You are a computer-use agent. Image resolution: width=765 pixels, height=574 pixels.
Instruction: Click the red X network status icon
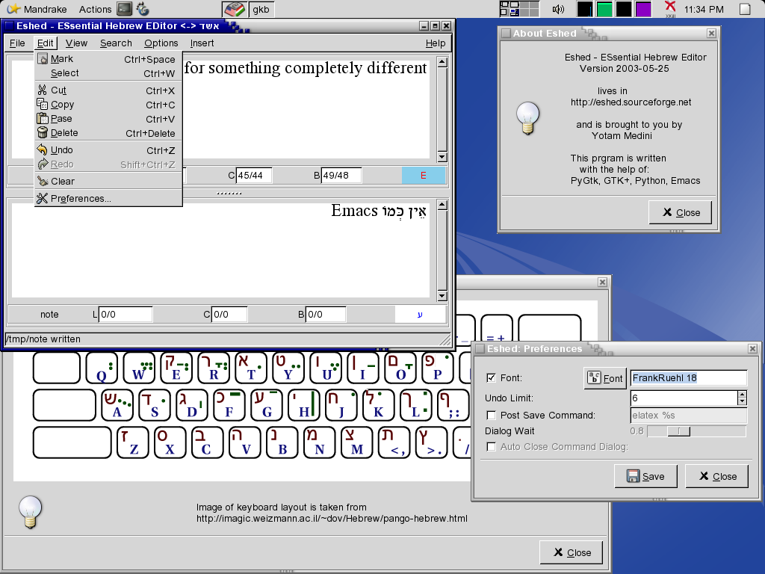click(x=670, y=8)
